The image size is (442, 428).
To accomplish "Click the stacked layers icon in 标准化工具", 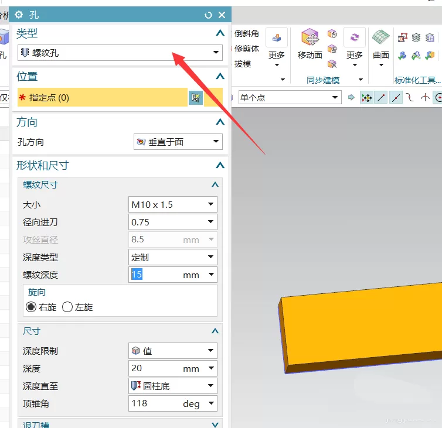I will pos(416,37).
